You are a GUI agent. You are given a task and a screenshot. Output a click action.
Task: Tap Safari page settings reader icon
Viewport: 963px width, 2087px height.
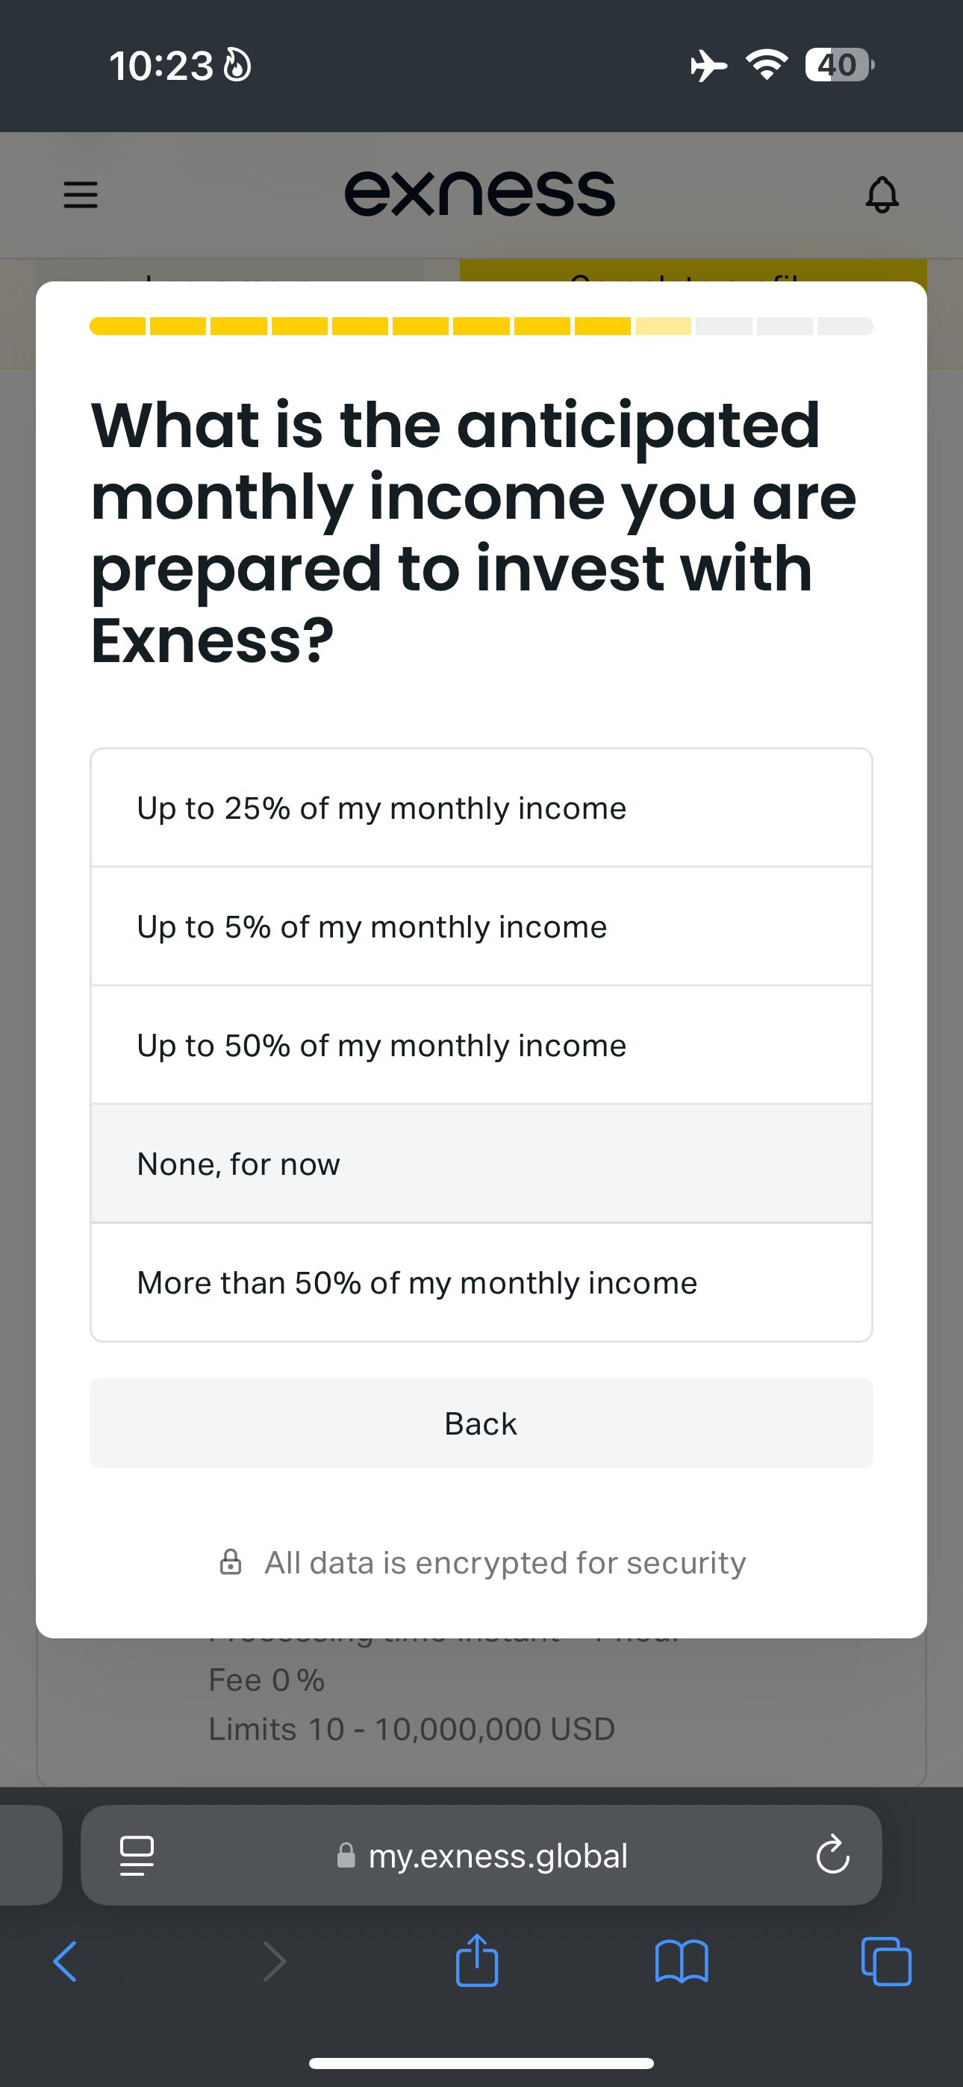[x=137, y=1856]
